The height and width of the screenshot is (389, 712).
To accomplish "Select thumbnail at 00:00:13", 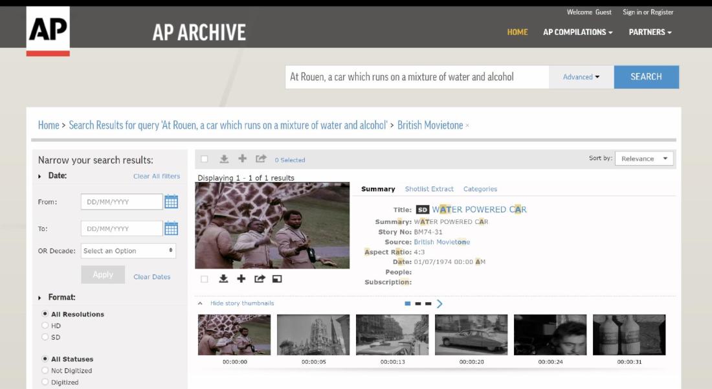I will pos(392,335).
